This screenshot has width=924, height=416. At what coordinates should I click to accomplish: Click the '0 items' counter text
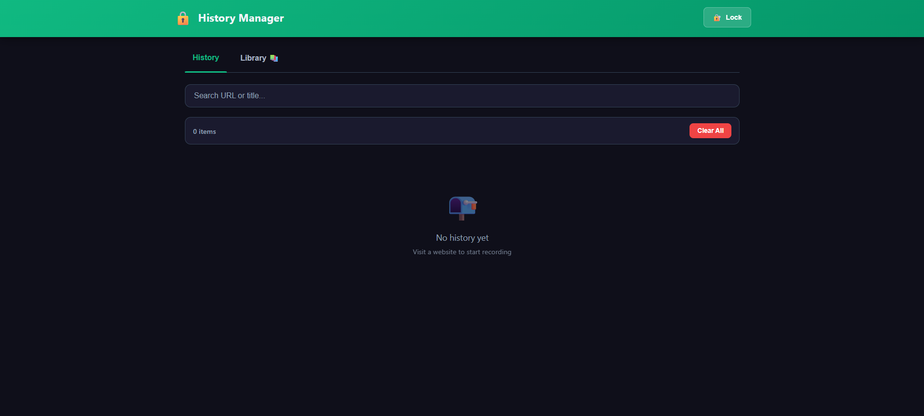click(x=205, y=131)
